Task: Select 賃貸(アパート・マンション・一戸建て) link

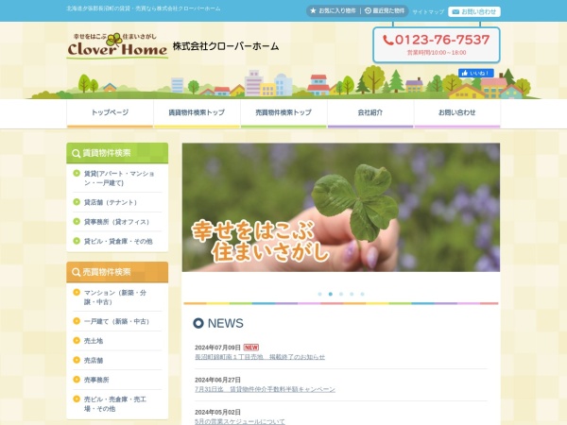Action: click(119, 178)
